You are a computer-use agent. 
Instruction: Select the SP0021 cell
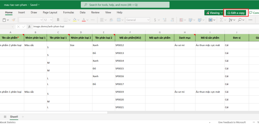130,107
